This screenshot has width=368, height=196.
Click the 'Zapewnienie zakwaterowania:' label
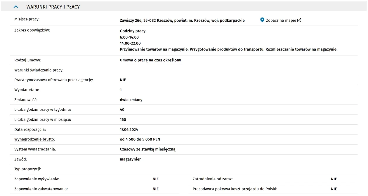pyautogui.click(x=41, y=189)
